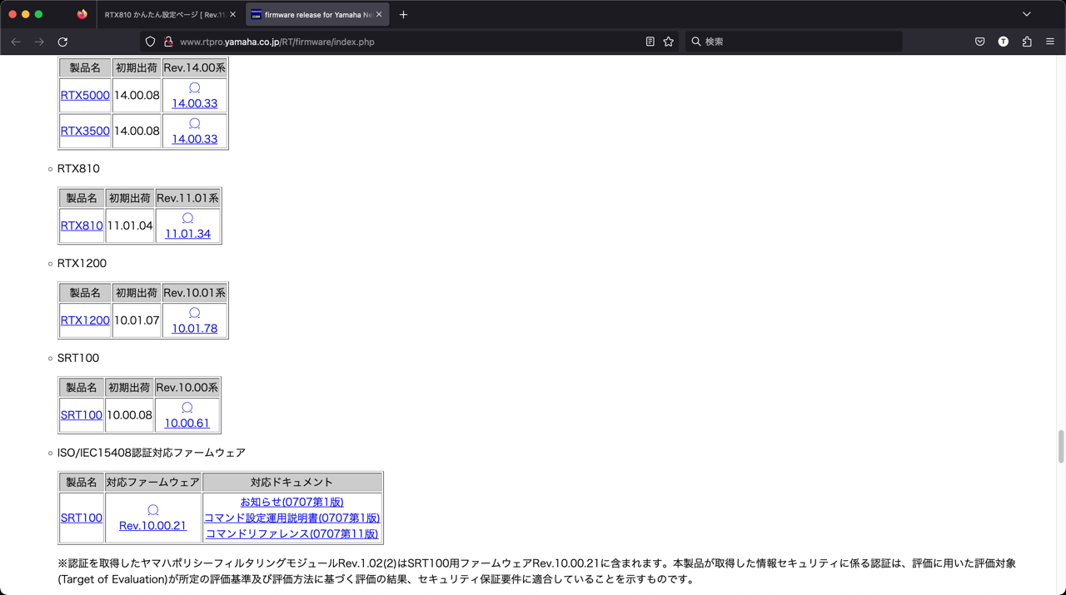The height and width of the screenshot is (595, 1066).
Task: Open the RTX5000 product link
Action: click(85, 95)
